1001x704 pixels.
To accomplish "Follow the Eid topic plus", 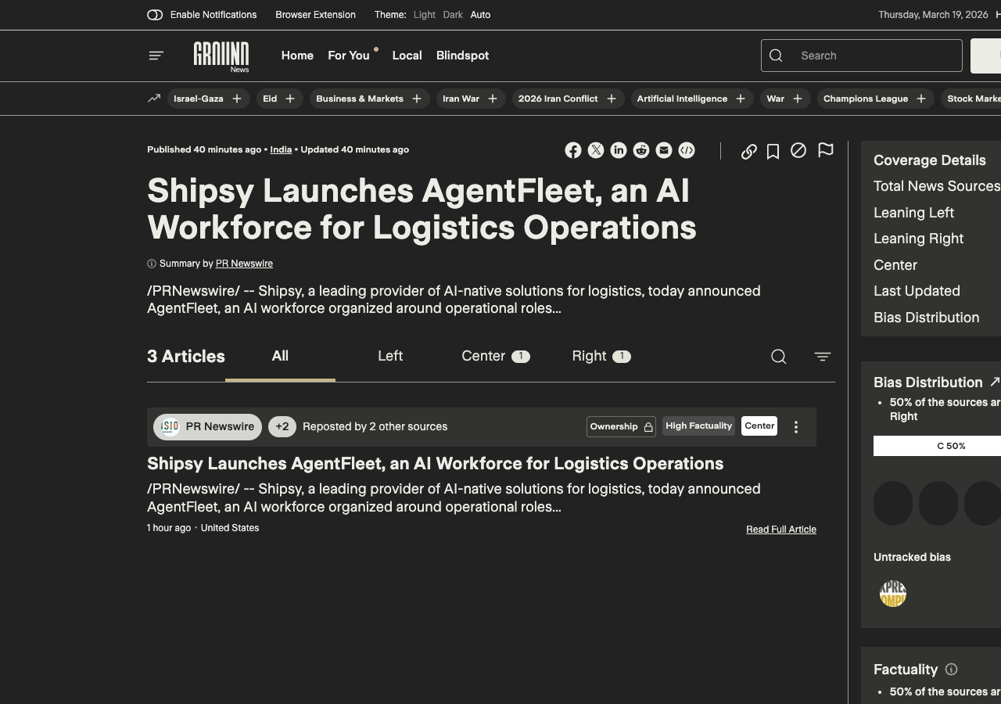I will point(290,99).
